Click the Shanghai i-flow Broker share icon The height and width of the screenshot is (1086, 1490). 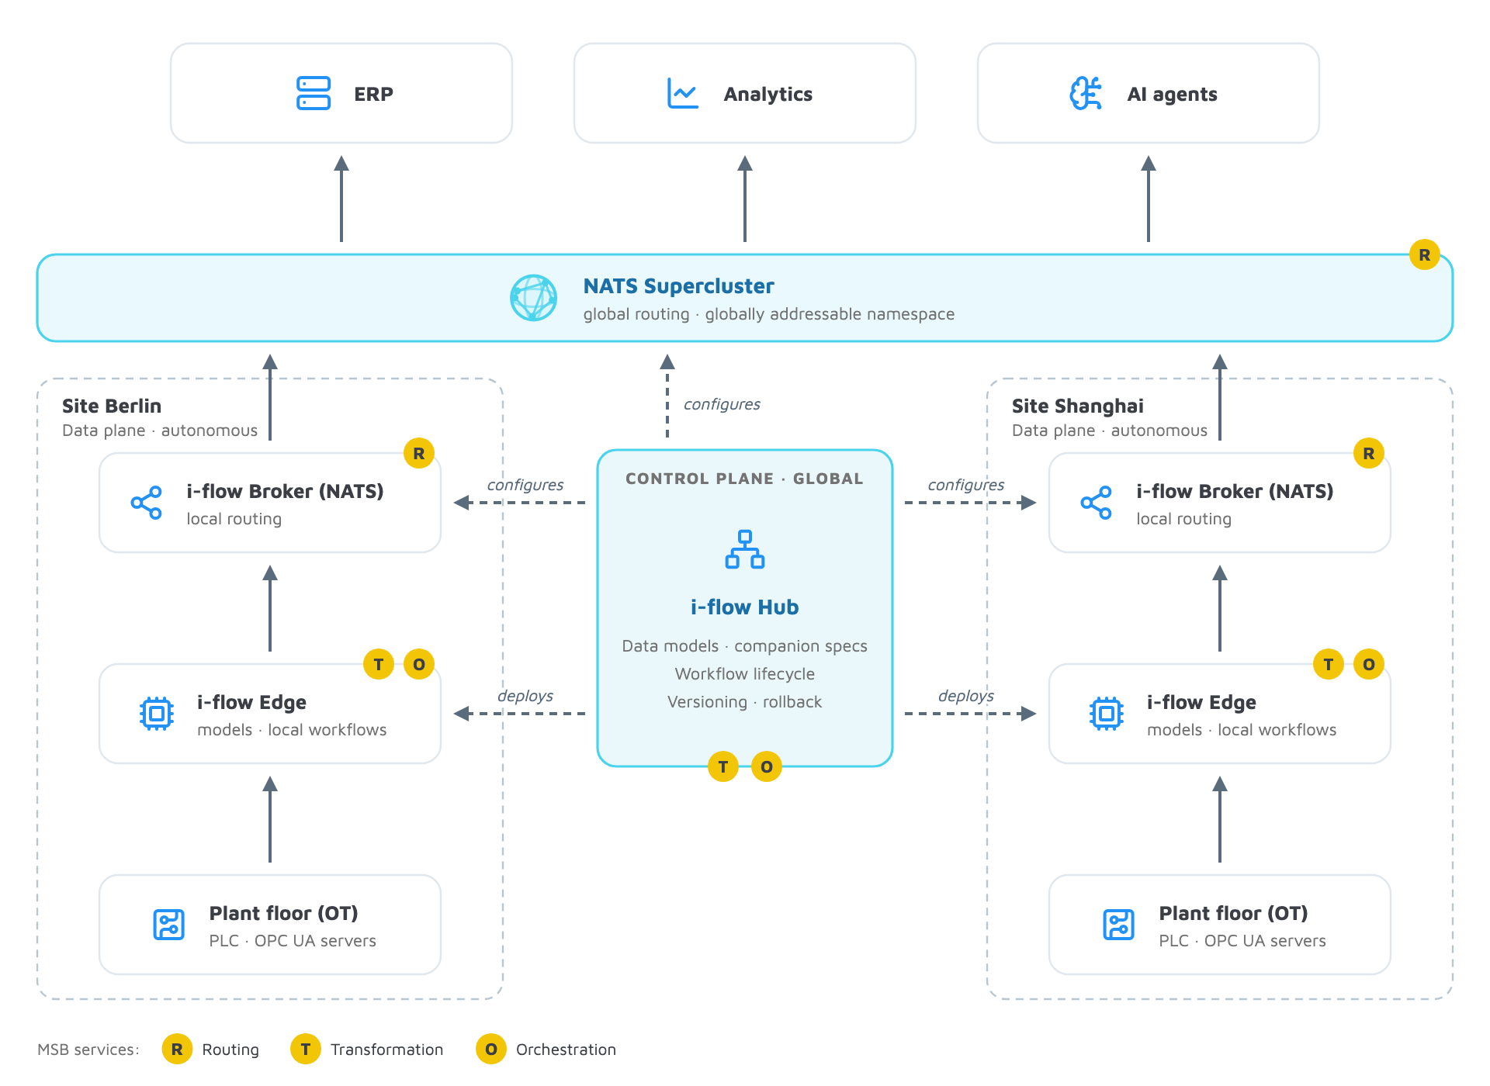point(1097,503)
